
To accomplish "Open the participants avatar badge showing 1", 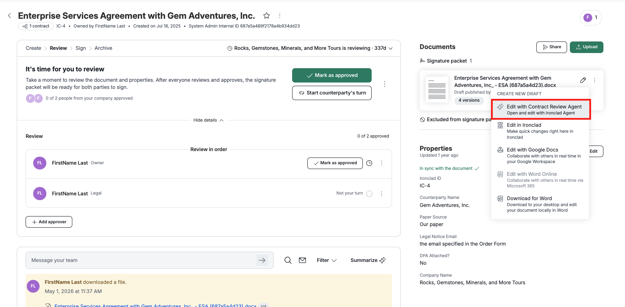I will point(591,18).
